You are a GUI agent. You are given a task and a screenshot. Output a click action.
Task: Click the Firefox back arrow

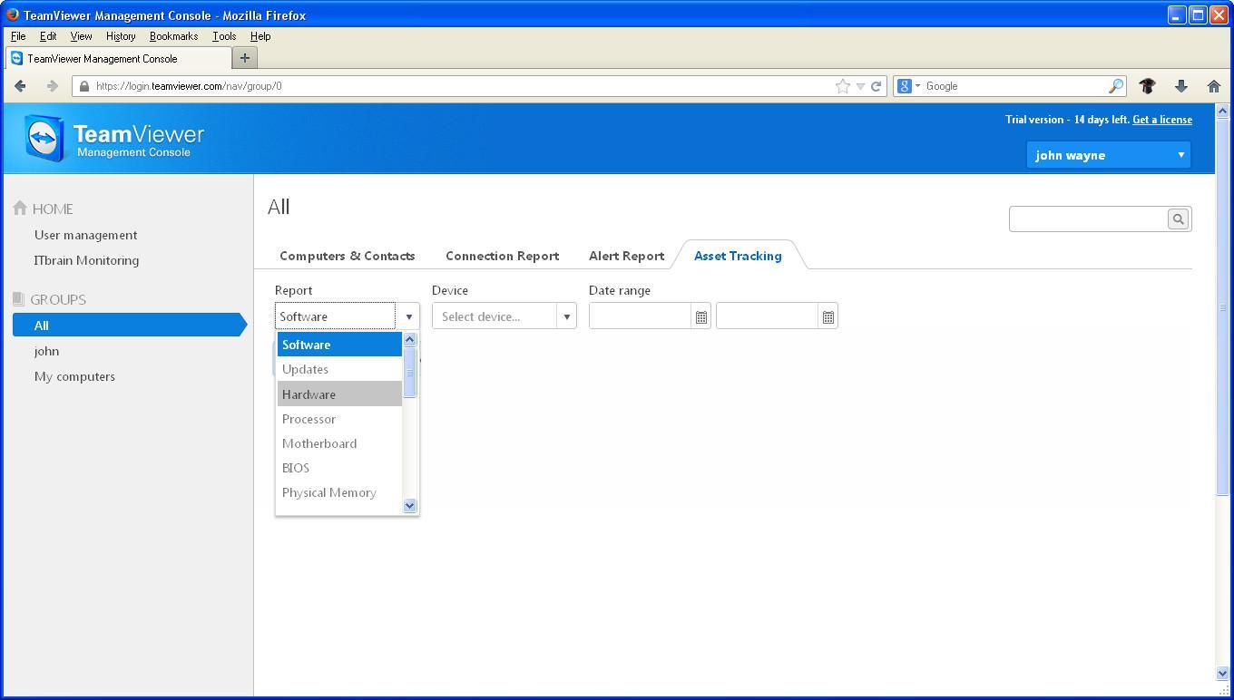(x=20, y=86)
